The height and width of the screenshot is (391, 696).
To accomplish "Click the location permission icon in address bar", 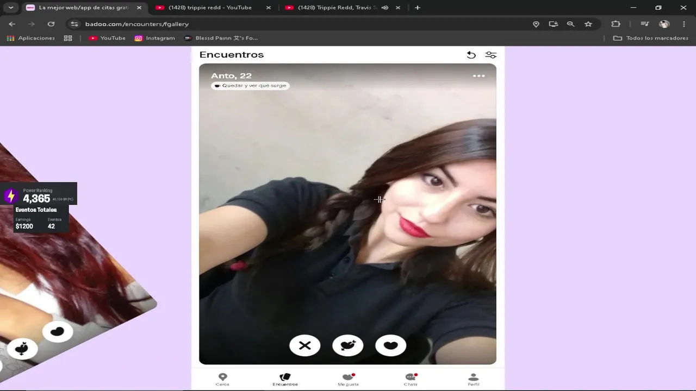I will (x=536, y=24).
